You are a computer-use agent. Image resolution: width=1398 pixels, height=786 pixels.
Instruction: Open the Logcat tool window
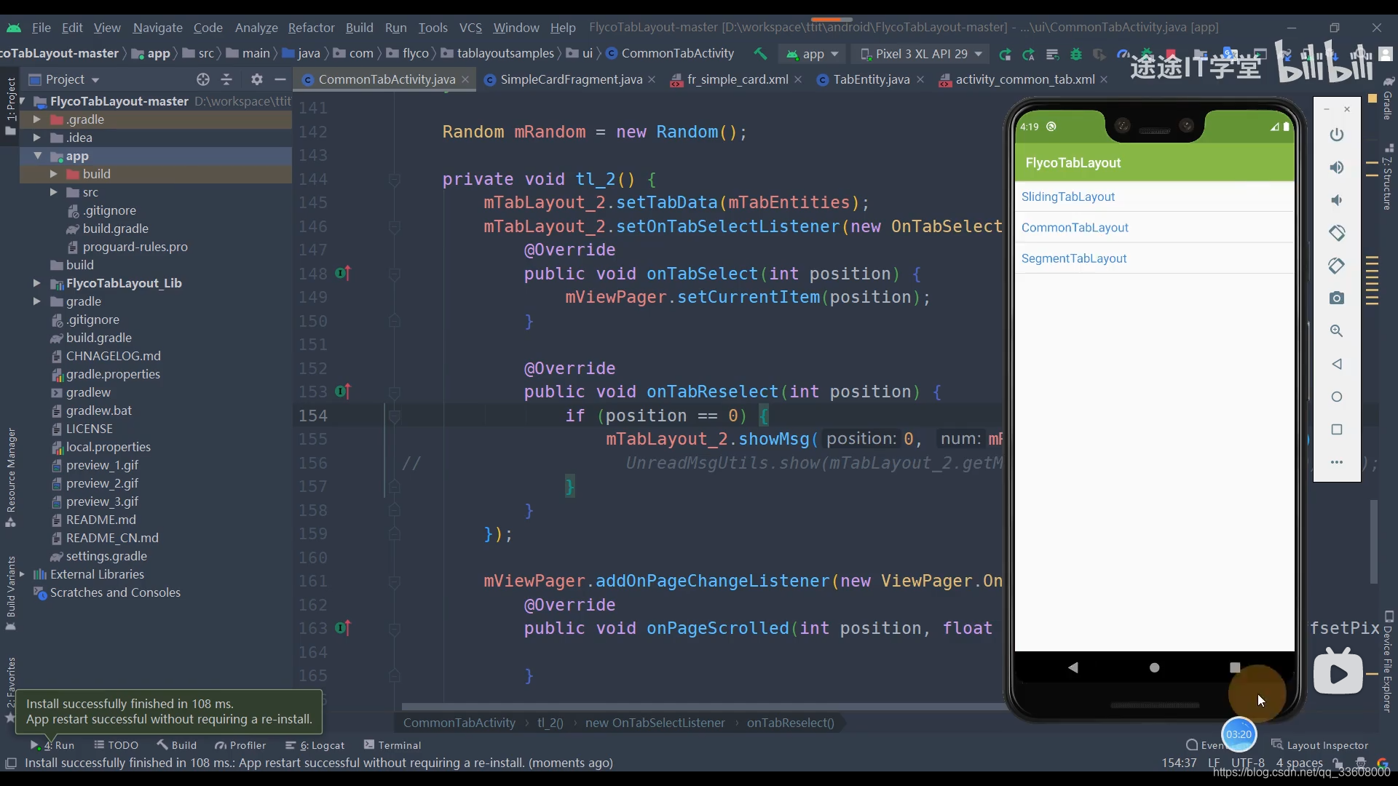pyautogui.click(x=315, y=745)
